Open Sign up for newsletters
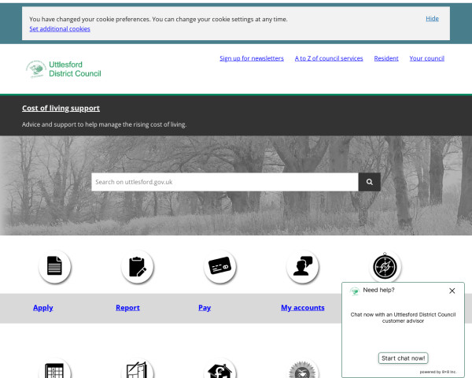This screenshot has width=472, height=378. click(x=252, y=58)
